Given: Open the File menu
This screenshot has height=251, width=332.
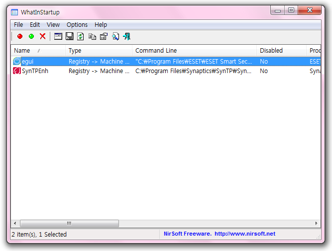Looking at the screenshot, I should [18, 25].
